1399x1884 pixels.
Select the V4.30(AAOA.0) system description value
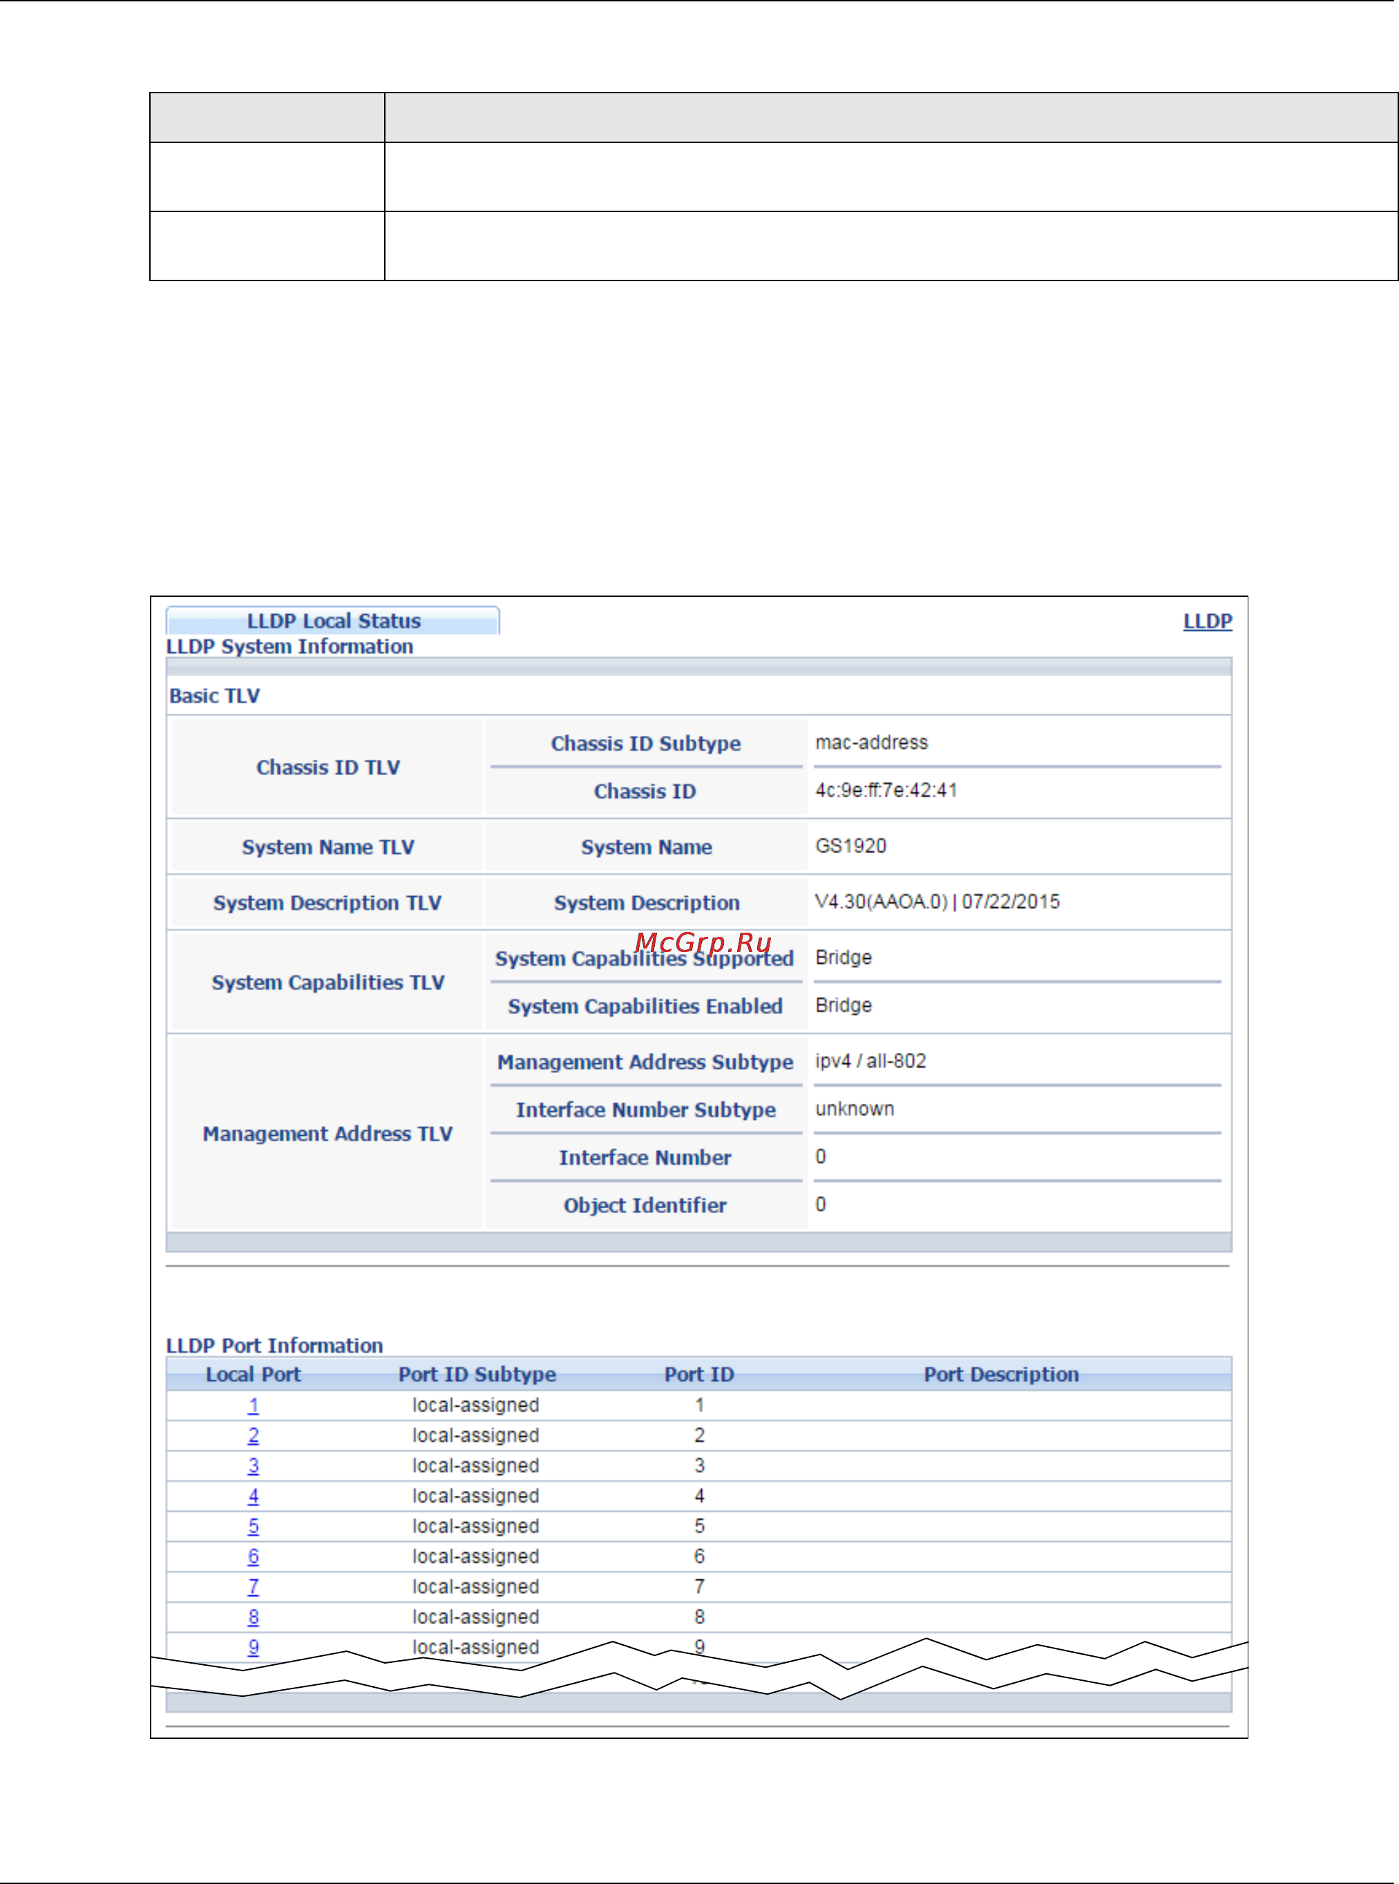coord(937,902)
